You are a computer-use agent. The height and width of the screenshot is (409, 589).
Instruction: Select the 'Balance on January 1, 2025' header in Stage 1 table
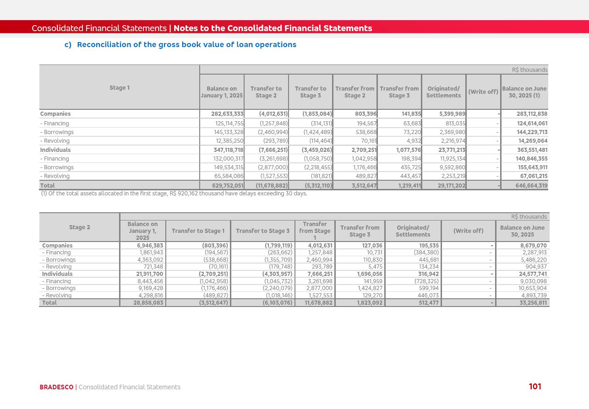point(222,92)
